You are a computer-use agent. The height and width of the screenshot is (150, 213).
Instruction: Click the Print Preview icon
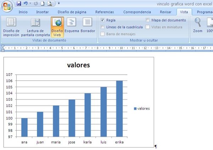pos(50,4)
